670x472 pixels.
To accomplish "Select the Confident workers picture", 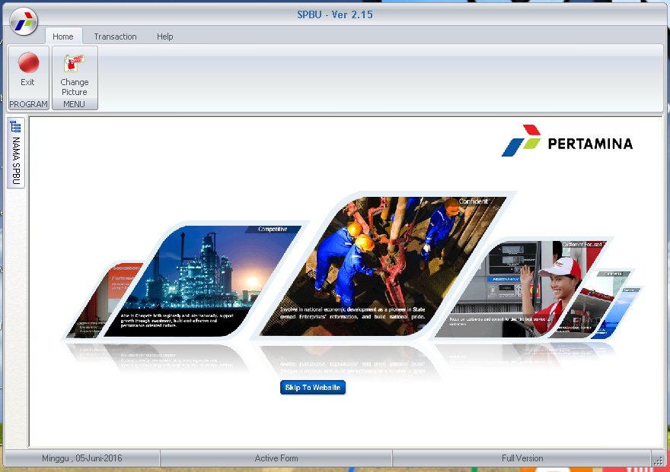I will [383, 266].
